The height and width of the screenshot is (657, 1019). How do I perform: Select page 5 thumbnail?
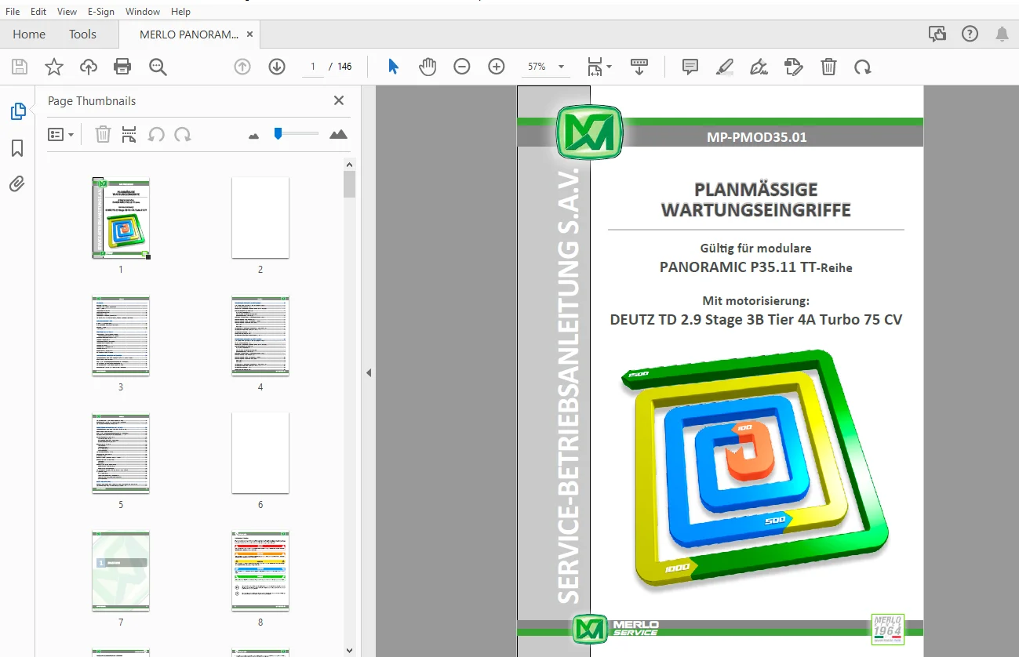tap(121, 452)
